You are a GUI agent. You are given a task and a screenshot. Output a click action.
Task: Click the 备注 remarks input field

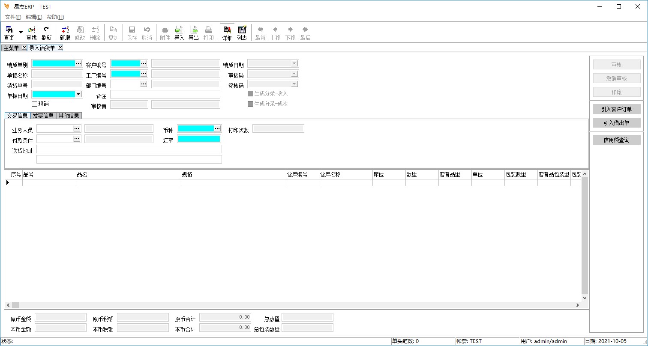point(165,94)
